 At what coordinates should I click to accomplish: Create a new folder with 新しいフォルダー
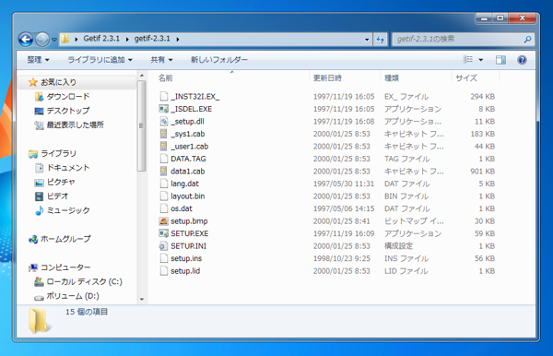(x=219, y=60)
